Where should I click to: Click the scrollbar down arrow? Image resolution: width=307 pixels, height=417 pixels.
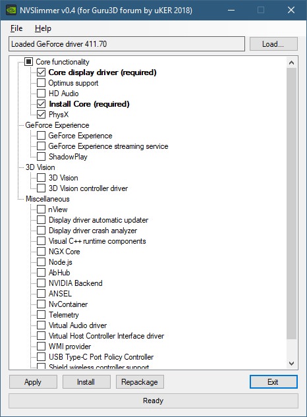coord(291,363)
